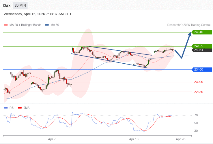213x144 pixels.
Task: Click the 22680 support level label
Action: tap(199, 92)
